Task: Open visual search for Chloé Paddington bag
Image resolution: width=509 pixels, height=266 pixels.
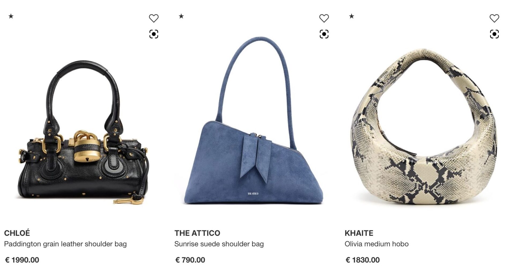Action: pos(154,34)
